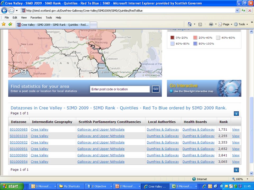This screenshot has height=190, width=254.
Task: Click the Internet security zone globe icon
Action: [194, 179]
